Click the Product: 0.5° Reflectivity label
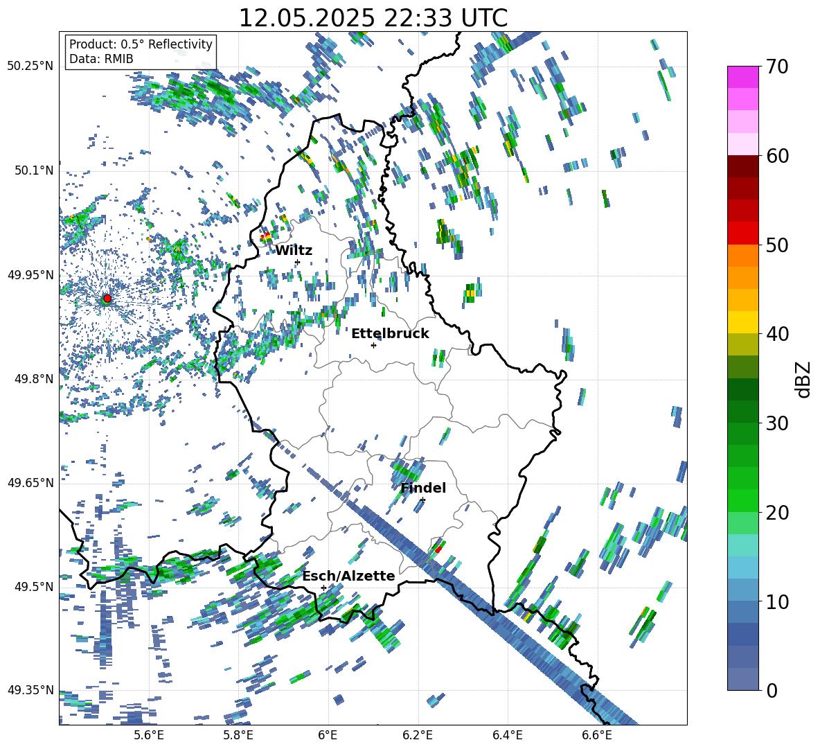Image resolution: width=820 pixels, height=749 pixels. coord(141,44)
